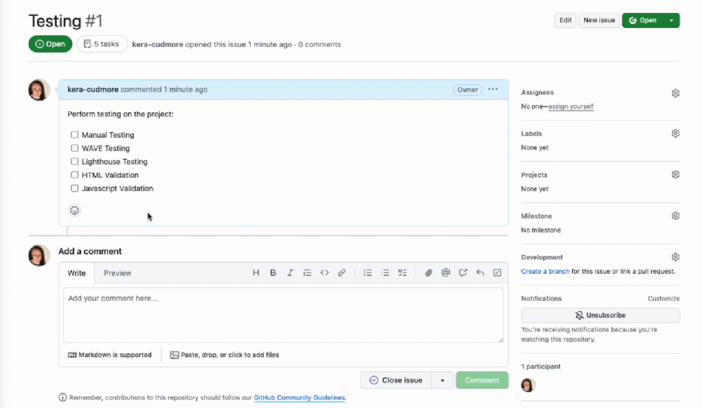This screenshot has height=408, width=703.
Task: Click inside the comment text area
Action: click(282, 314)
